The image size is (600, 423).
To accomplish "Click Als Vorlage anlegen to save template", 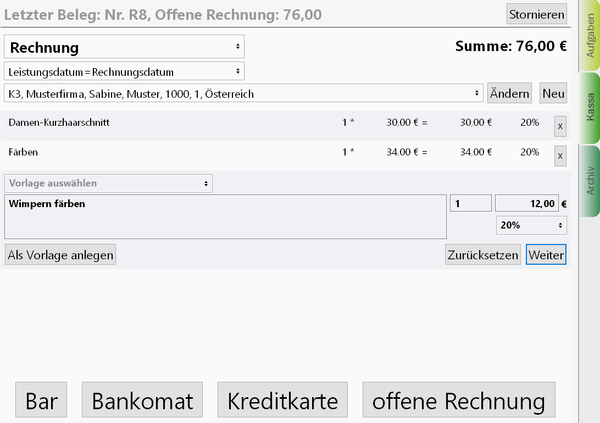I will [x=60, y=254].
